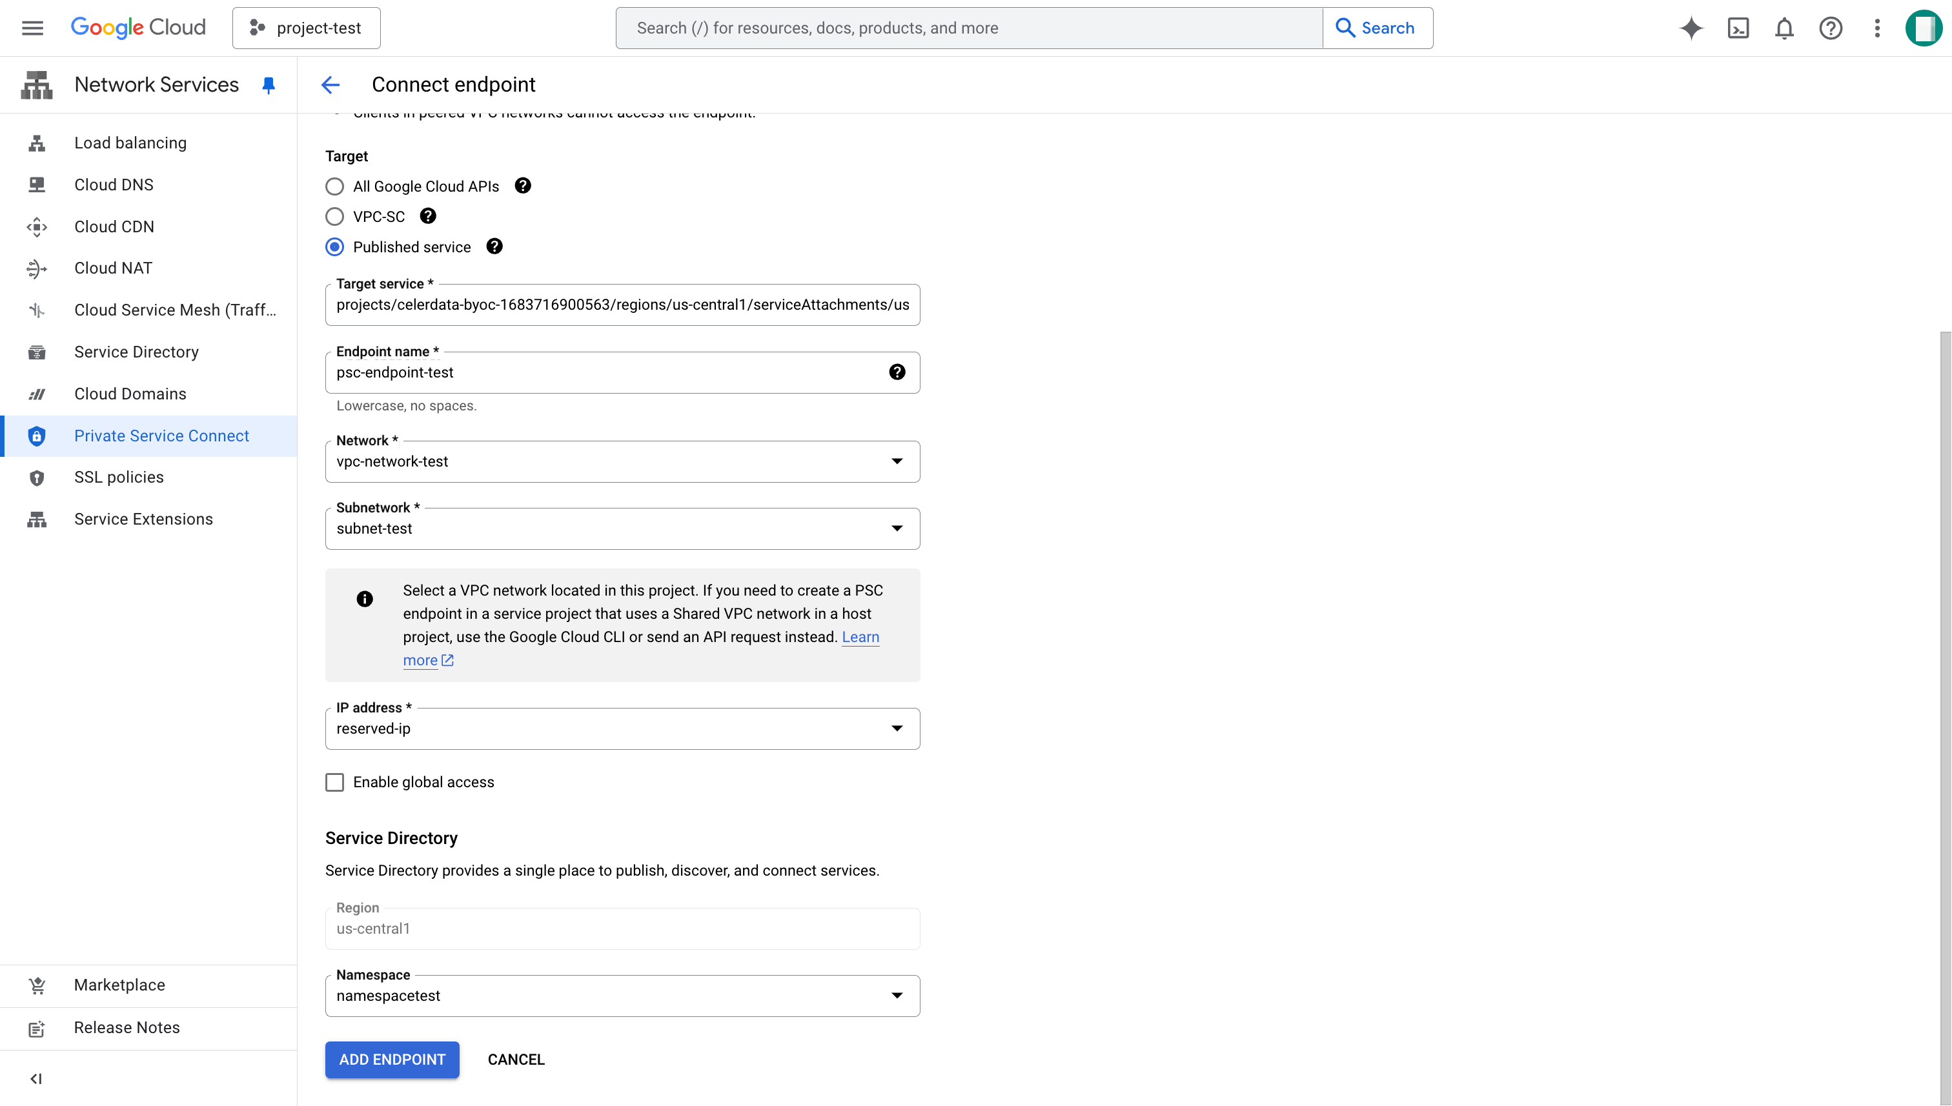Image resolution: width=1952 pixels, height=1106 pixels.
Task: Collapse the left sidebar navigation panel
Action: pos(36,1079)
